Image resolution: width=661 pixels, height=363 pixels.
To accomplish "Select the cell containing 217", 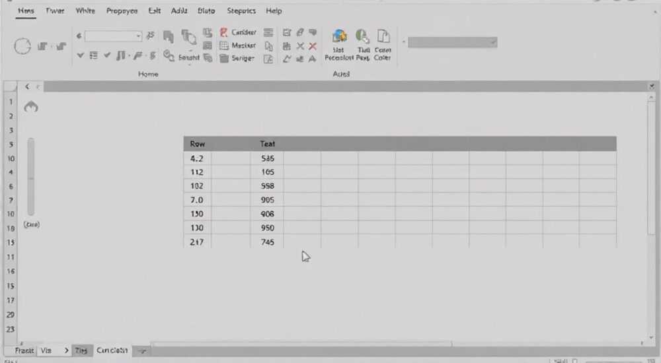I will [x=197, y=242].
